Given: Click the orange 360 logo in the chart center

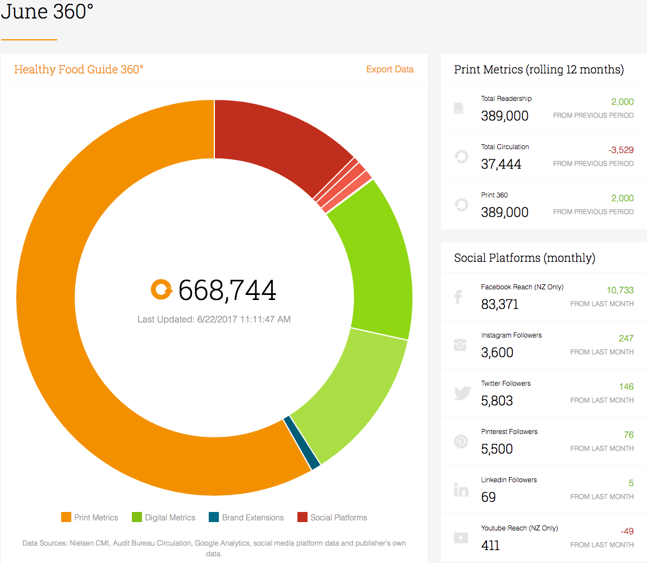Looking at the screenshot, I should click(162, 289).
